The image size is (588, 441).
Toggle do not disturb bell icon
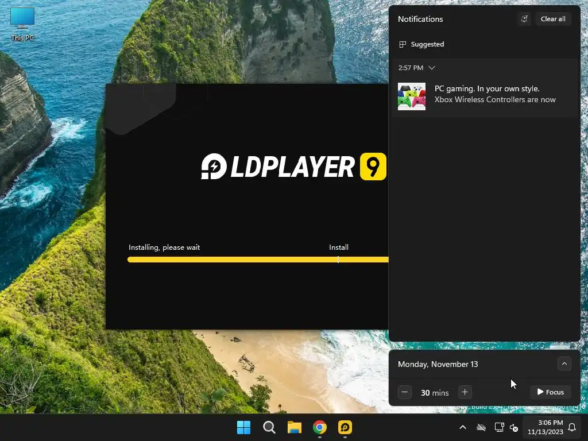click(524, 19)
